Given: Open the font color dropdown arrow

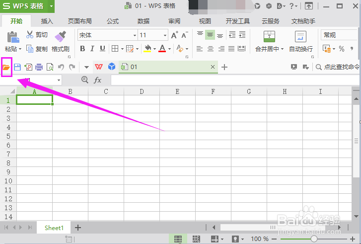Looking at the screenshot, I should click(170, 49).
